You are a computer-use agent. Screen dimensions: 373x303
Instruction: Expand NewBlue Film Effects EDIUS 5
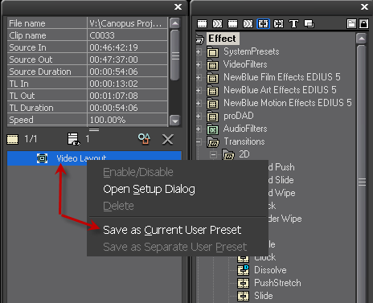point(199,77)
